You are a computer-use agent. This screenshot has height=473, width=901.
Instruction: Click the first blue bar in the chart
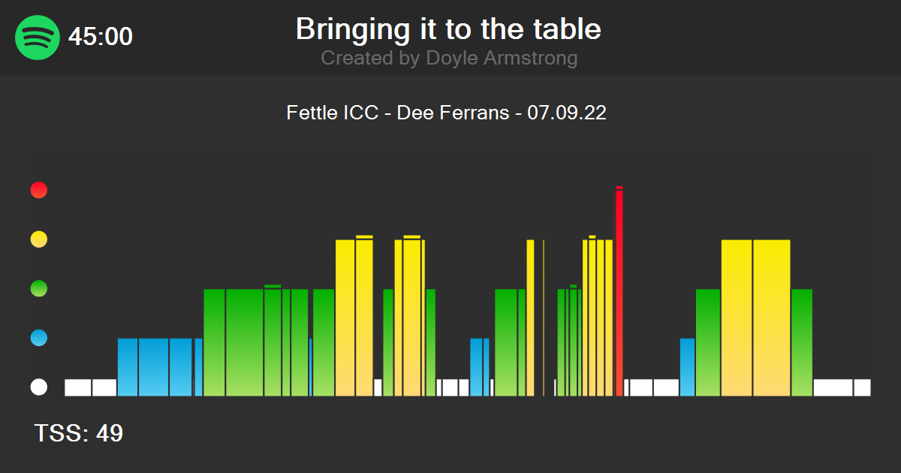point(128,367)
